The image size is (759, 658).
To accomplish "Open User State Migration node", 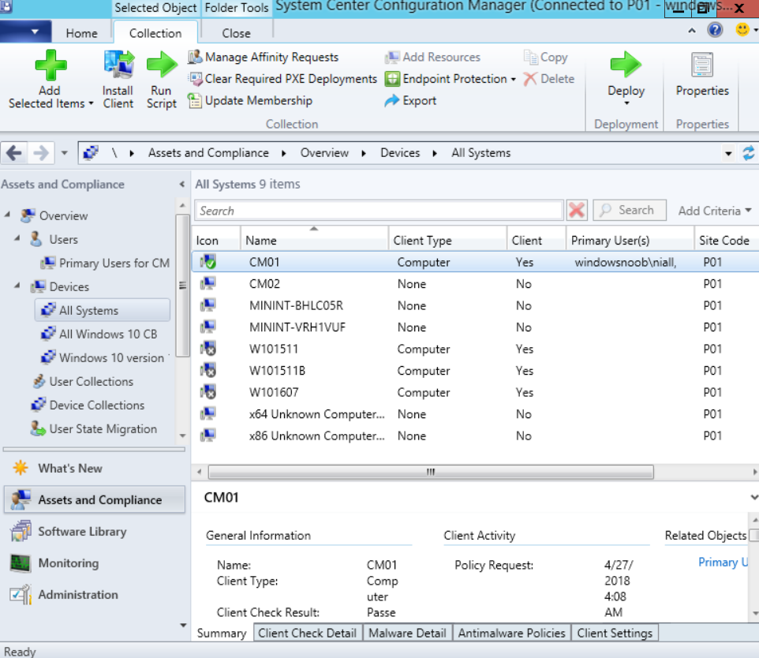I will (94, 429).
